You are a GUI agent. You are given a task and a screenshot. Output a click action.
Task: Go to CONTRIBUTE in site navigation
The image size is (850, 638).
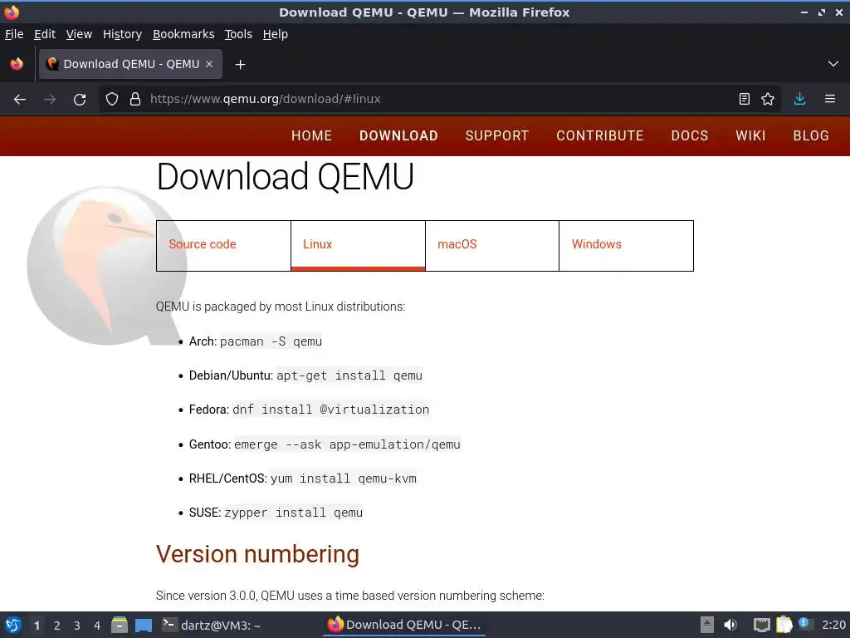pyautogui.click(x=600, y=135)
